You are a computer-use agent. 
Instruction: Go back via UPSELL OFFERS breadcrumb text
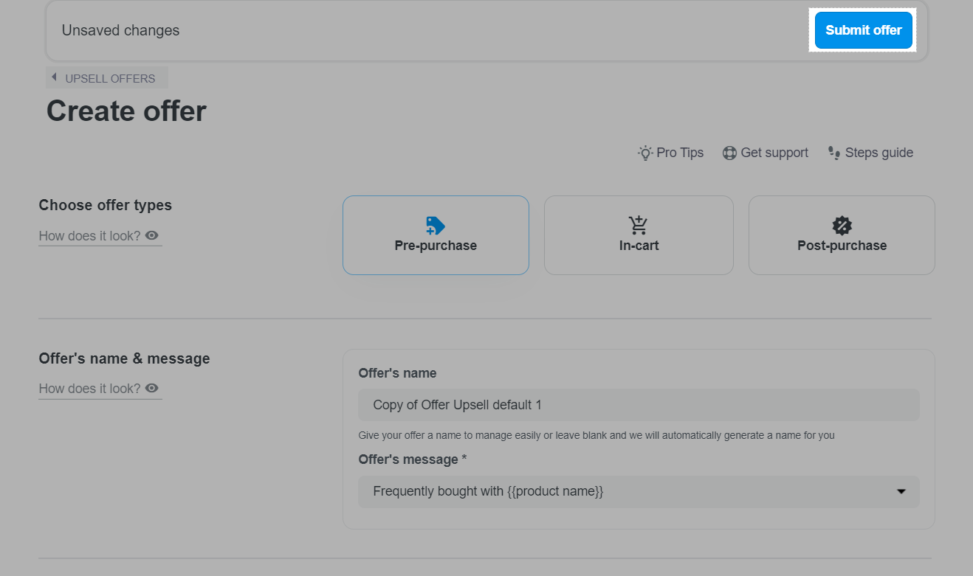(110, 78)
